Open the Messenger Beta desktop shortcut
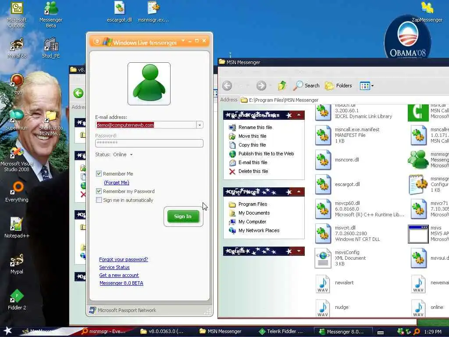The image size is (449, 337). tap(51, 14)
